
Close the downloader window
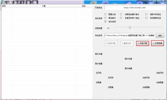163,1
